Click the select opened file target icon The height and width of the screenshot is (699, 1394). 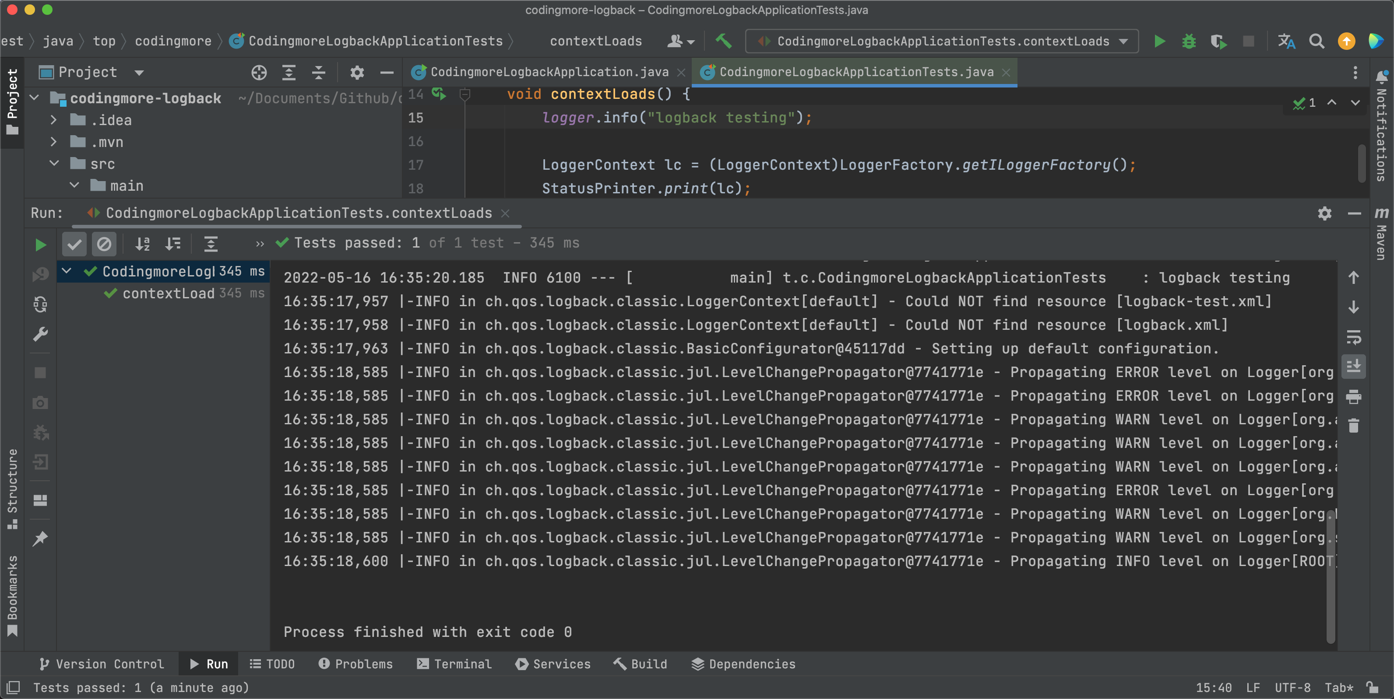tap(259, 73)
